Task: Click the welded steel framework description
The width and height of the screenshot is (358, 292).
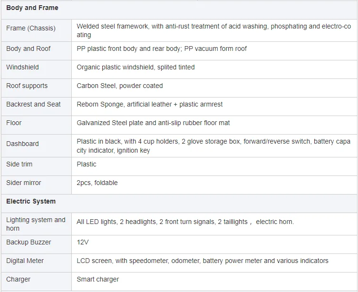Action: click(x=213, y=30)
